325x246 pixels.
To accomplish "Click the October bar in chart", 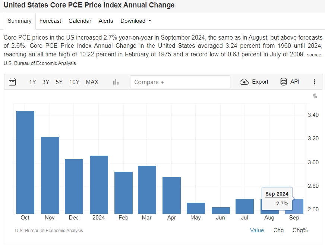I will tap(25, 162).
